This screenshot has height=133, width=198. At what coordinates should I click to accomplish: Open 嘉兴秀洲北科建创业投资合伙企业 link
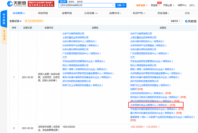[153, 113]
